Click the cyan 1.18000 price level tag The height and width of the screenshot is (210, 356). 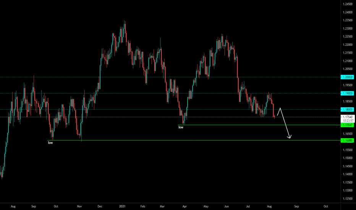pos(347,110)
